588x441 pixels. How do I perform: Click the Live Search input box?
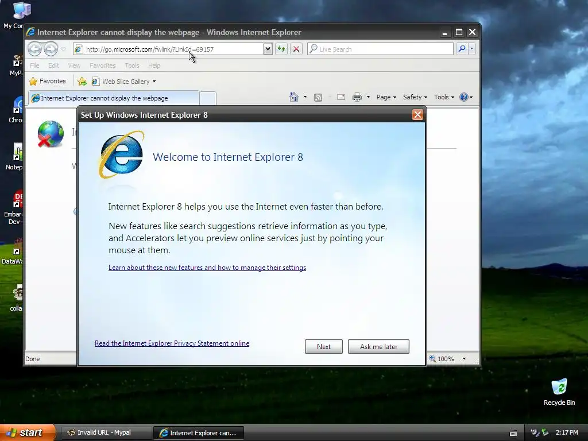(380, 49)
